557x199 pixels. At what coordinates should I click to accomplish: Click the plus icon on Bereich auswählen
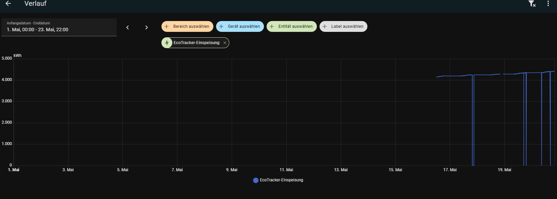[167, 26]
